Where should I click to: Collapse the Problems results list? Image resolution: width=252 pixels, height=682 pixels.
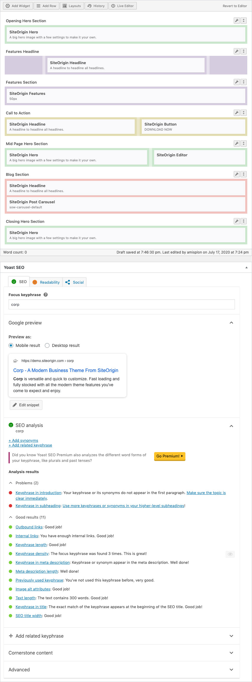click(x=11, y=483)
